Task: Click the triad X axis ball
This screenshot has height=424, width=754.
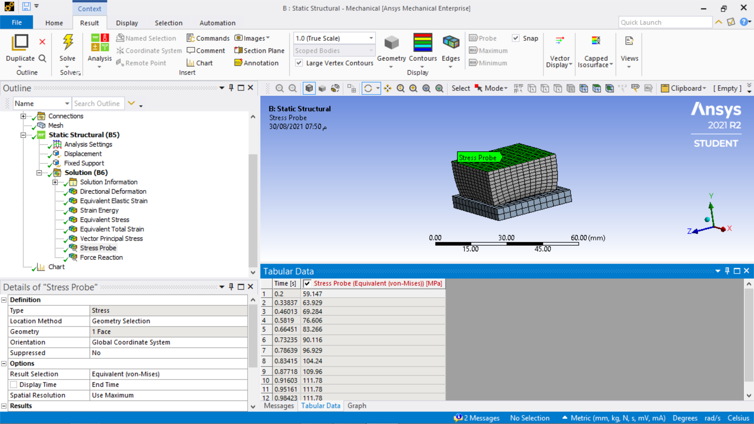Action: point(723,229)
